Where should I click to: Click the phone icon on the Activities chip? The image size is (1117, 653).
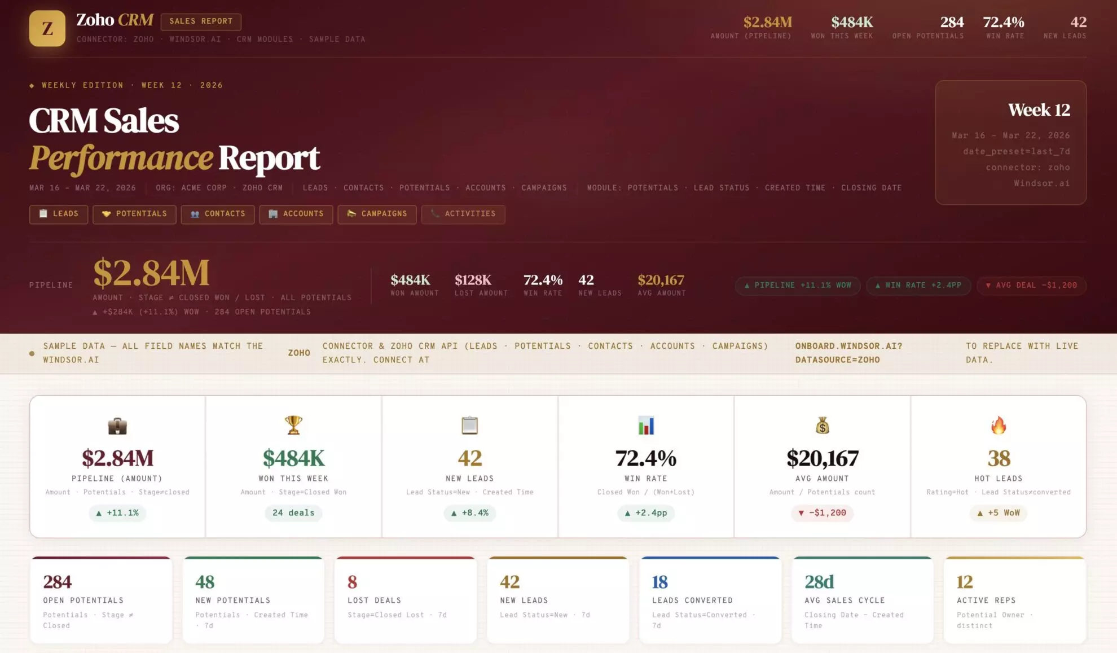pyautogui.click(x=435, y=214)
